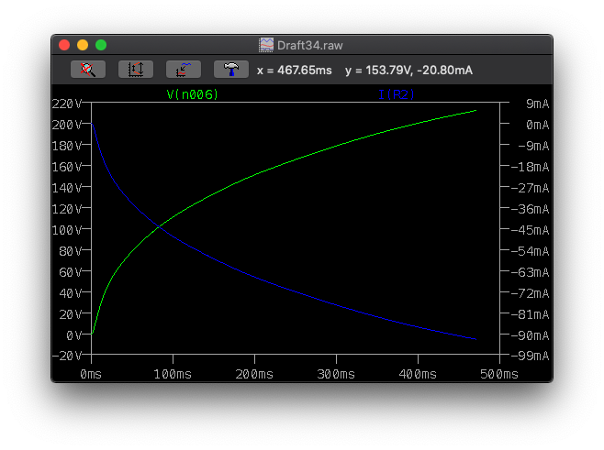
Task: Click the 400ms time axis label
Action: coord(418,374)
